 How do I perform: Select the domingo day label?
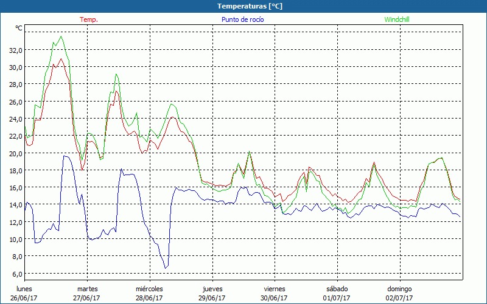(x=399, y=289)
